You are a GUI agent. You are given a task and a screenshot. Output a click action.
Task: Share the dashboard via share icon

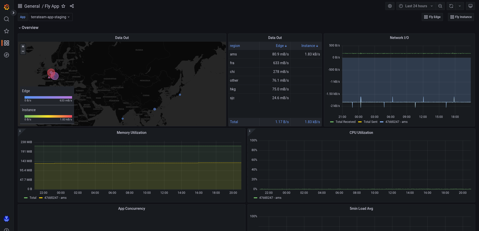click(x=72, y=6)
